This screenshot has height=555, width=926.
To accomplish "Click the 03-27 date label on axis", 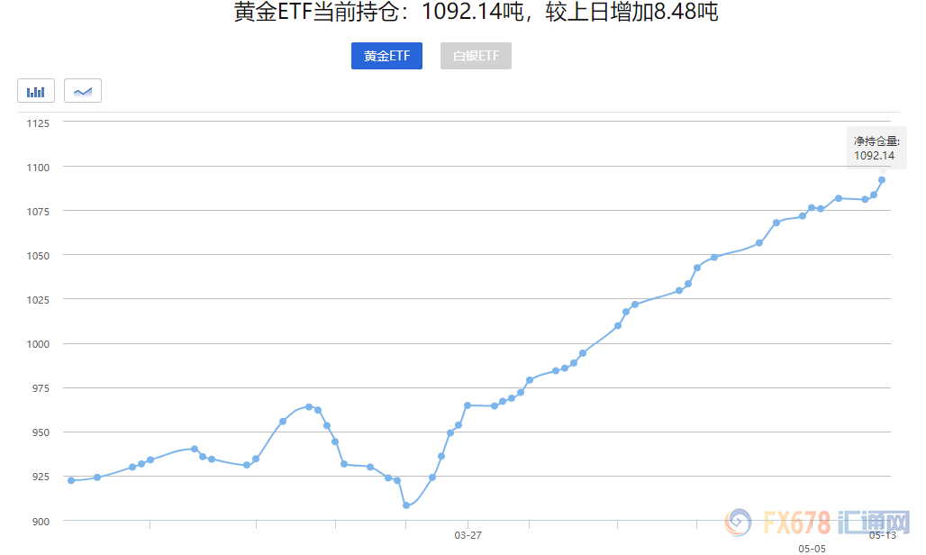I will tap(468, 535).
